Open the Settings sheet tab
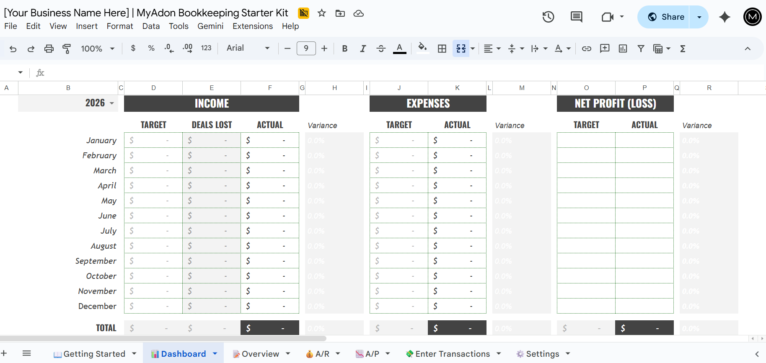This screenshot has width=766, height=363. (x=542, y=354)
